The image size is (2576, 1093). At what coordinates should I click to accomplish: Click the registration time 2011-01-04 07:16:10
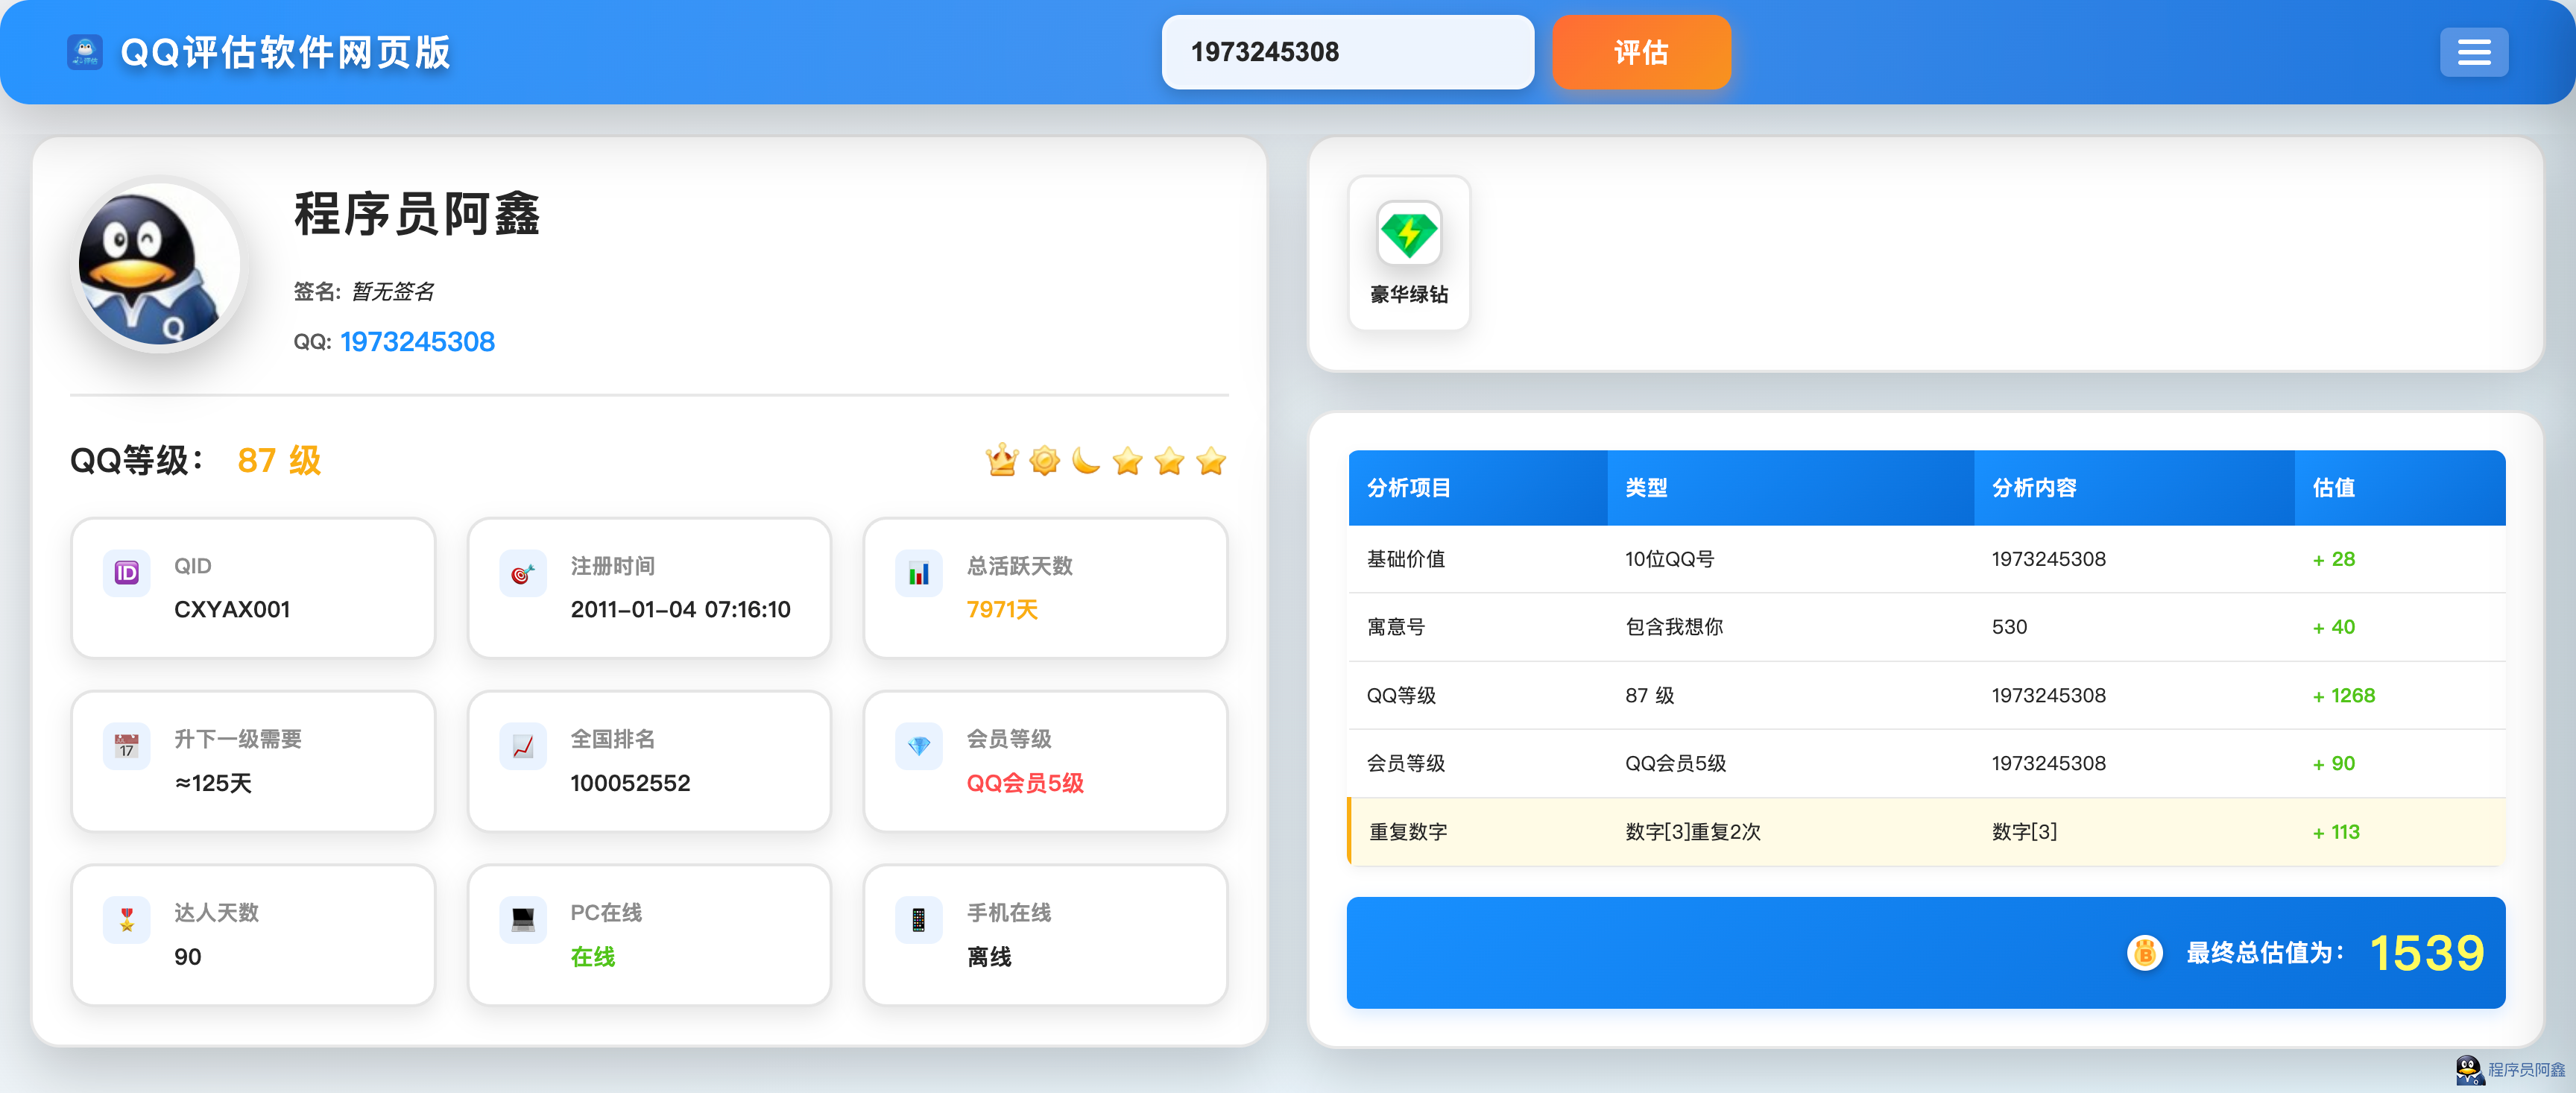(680, 609)
